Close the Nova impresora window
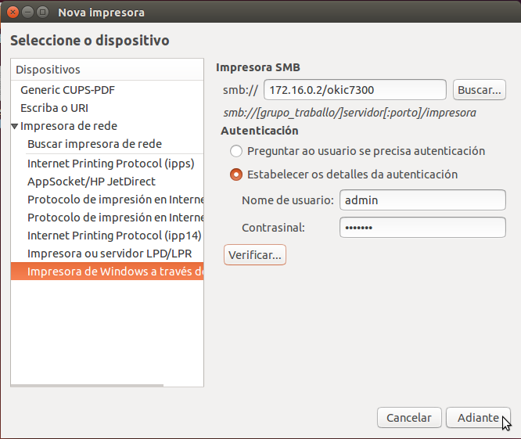This screenshot has width=521, height=439. [13, 13]
